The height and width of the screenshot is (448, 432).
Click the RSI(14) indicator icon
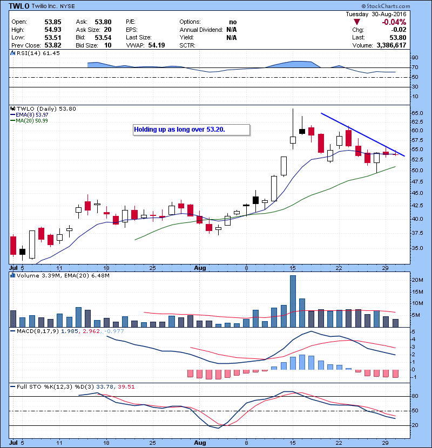click(12, 53)
